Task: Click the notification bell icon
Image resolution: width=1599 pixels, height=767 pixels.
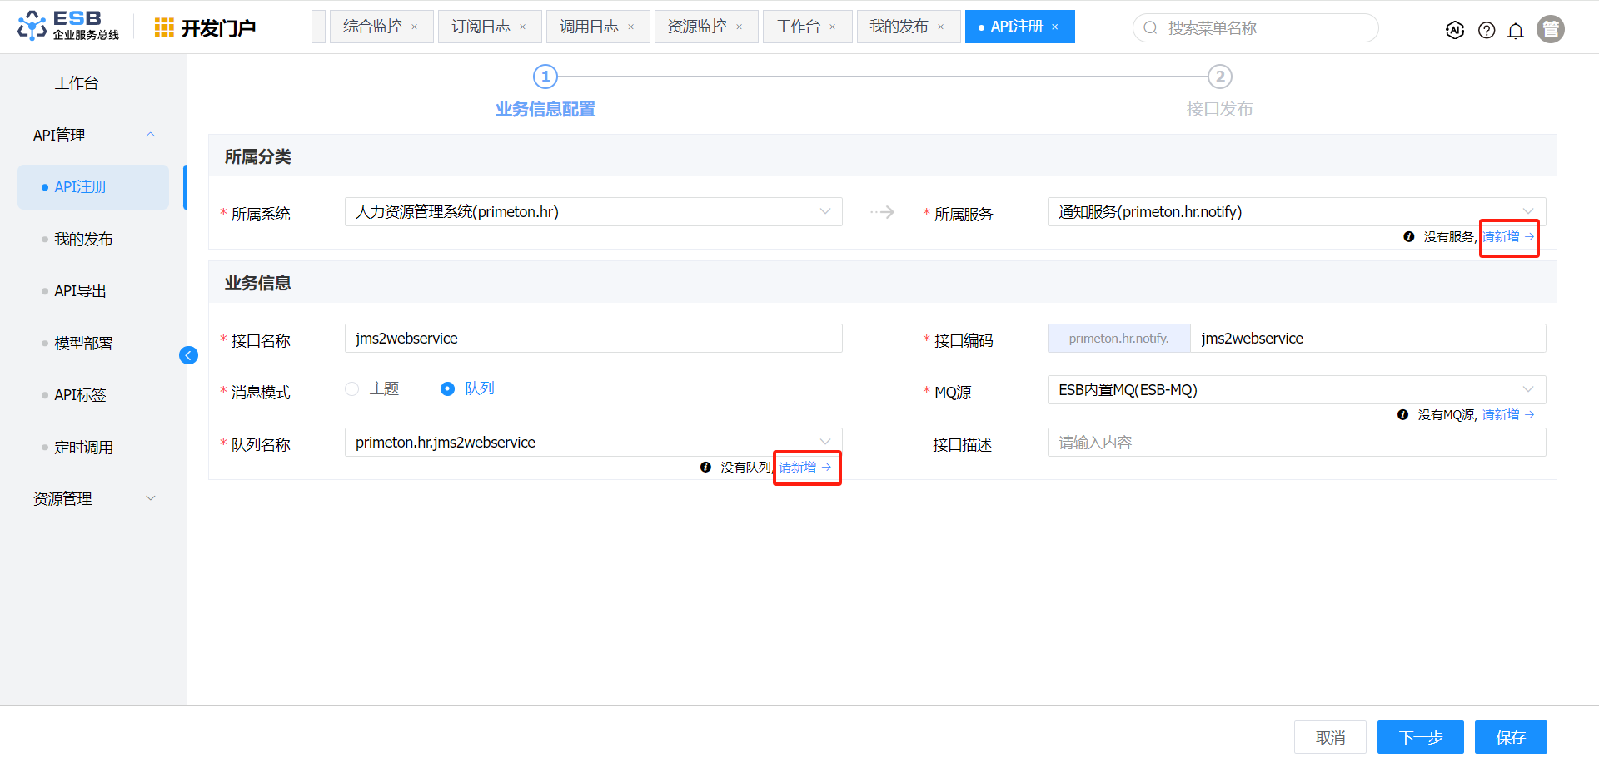Action: 1516,31
